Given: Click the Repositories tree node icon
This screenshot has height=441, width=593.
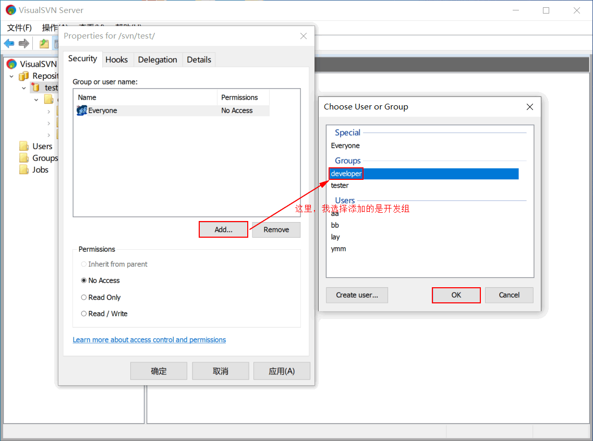Looking at the screenshot, I should 24,76.
